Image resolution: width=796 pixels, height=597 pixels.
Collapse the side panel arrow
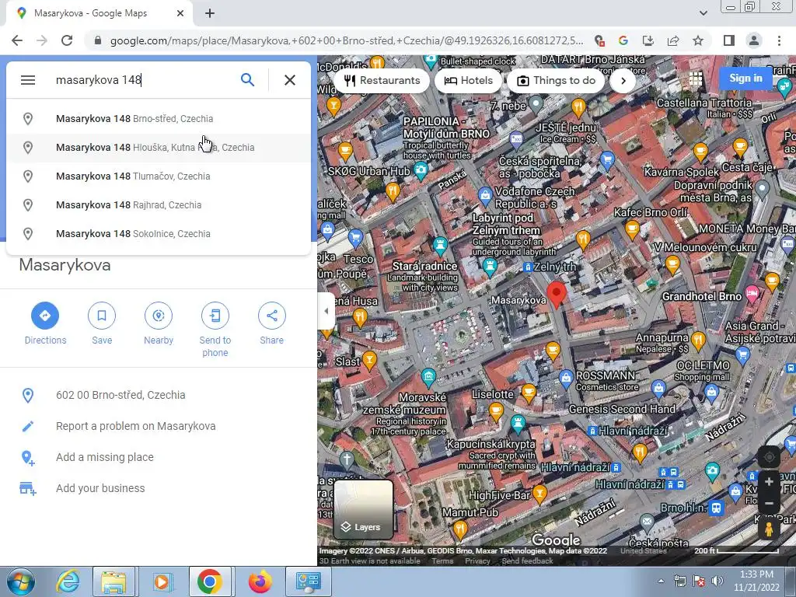[326, 311]
